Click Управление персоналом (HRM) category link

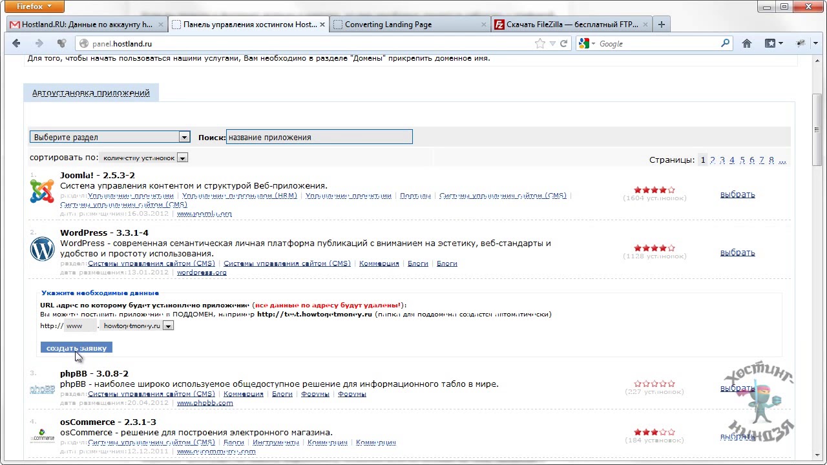tap(240, 196)
